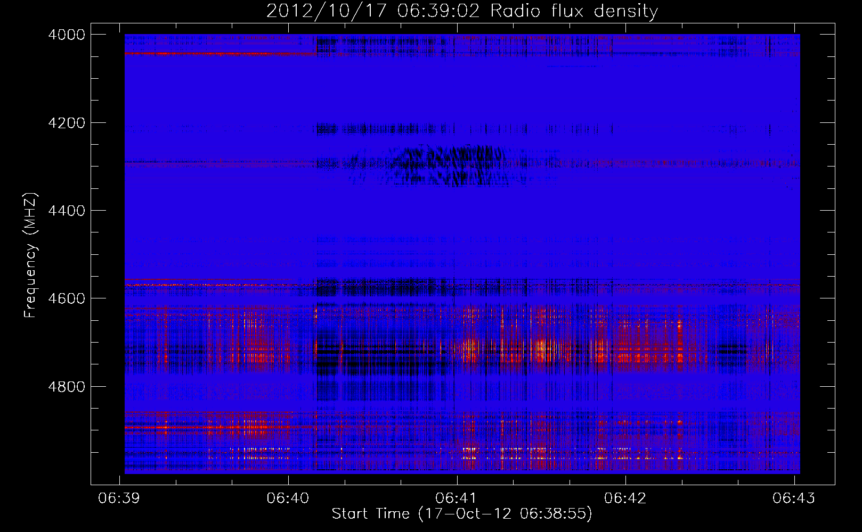Screen dimensions: 862x532
Task: Click the 'Frequency (MHZ)' axis title
Action: (x=30, y=255)
